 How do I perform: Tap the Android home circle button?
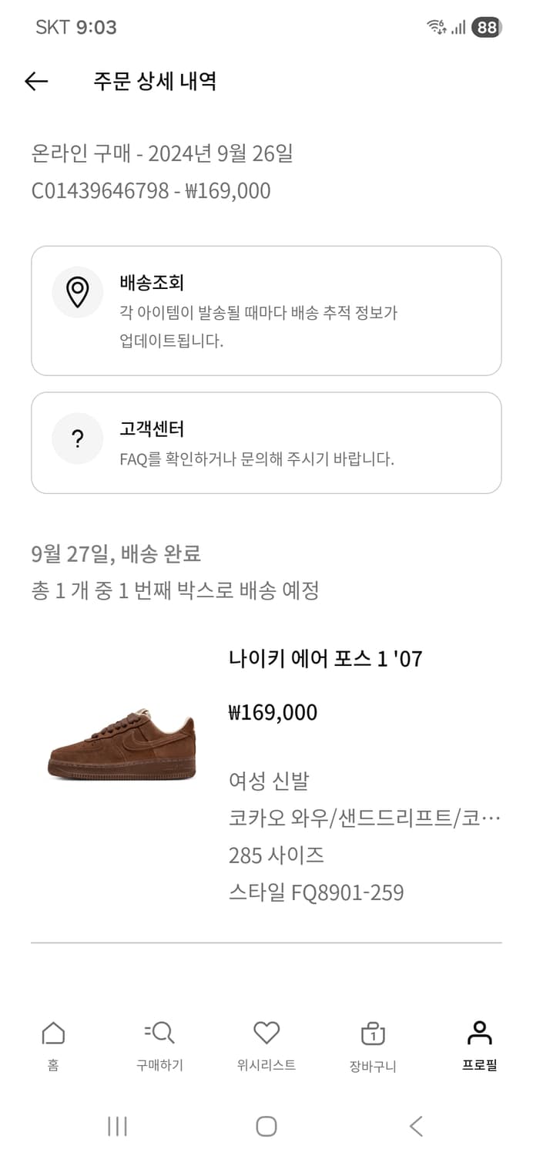[x=266, y=1126]
